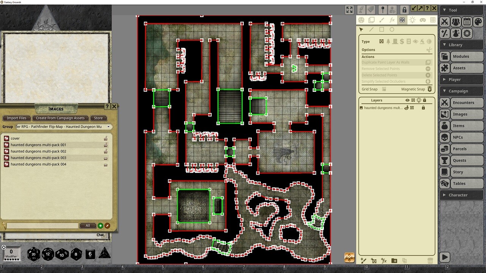Toggle Grid Snap on
The height and width of the screenshot is (273, 486).
point(385,89)
